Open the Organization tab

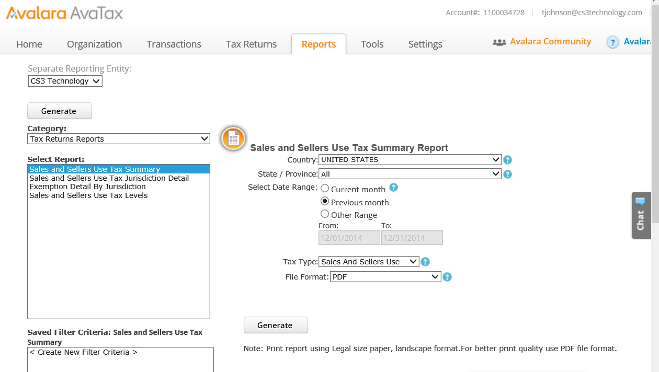tap(95, 44)
